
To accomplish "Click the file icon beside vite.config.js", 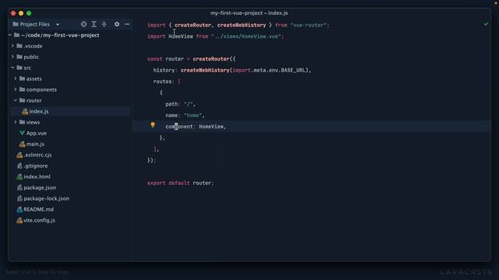I will tap(19, 220).
